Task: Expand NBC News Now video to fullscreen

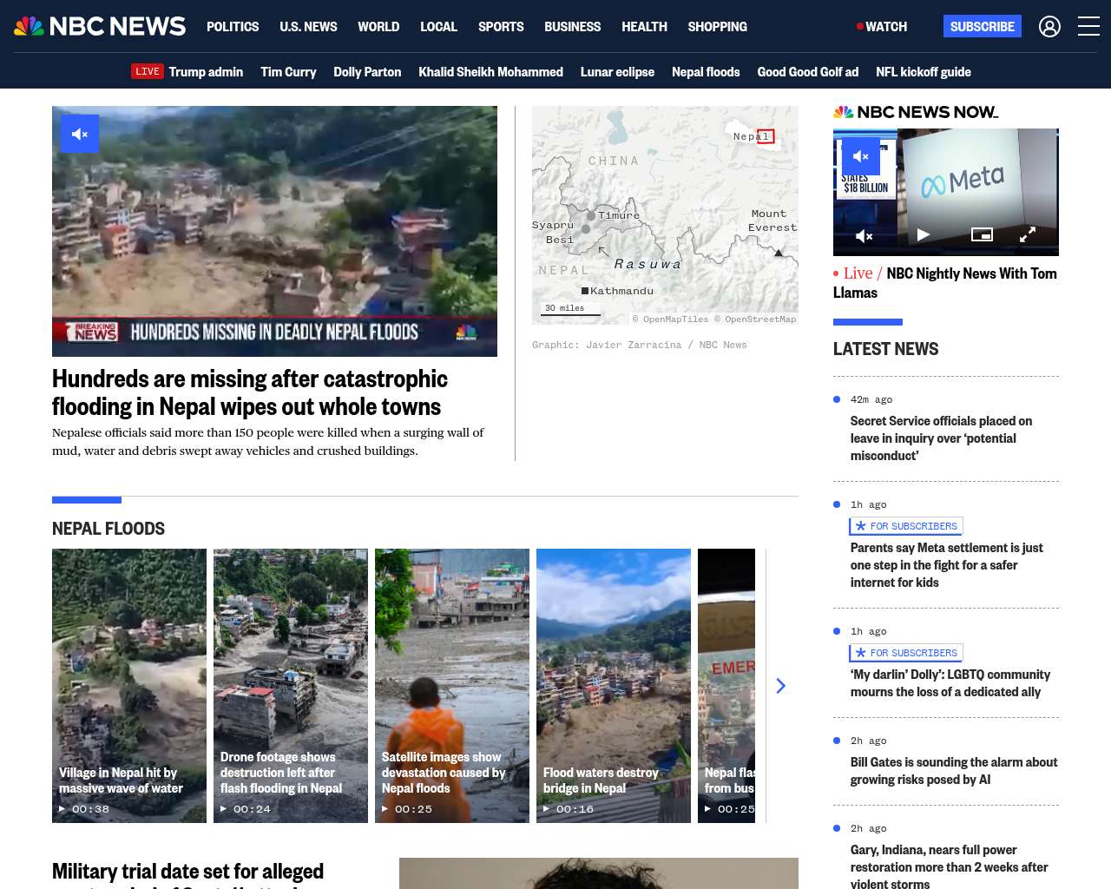Action: [x=1028, y=234]
